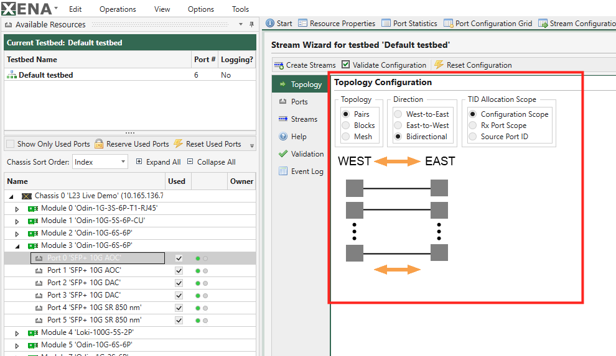The width and height of the screenshot is (616, 356).
Task: Select West-to-East direction
Action: (x=398, y=114)
